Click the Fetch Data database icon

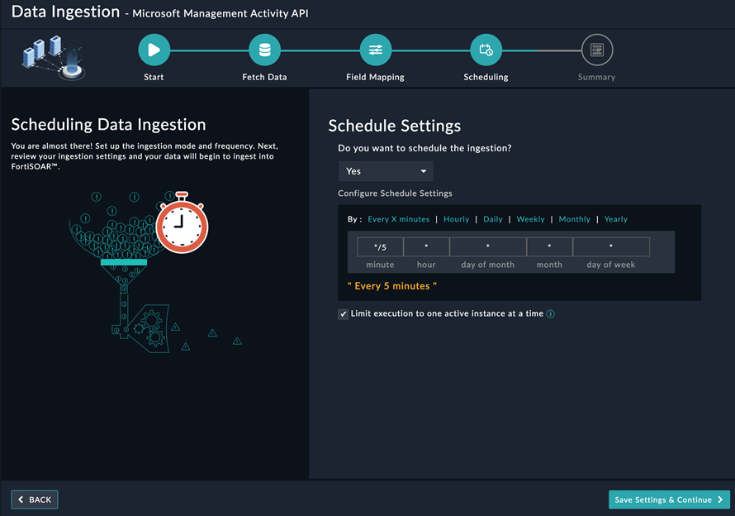[x=264, y=50]
